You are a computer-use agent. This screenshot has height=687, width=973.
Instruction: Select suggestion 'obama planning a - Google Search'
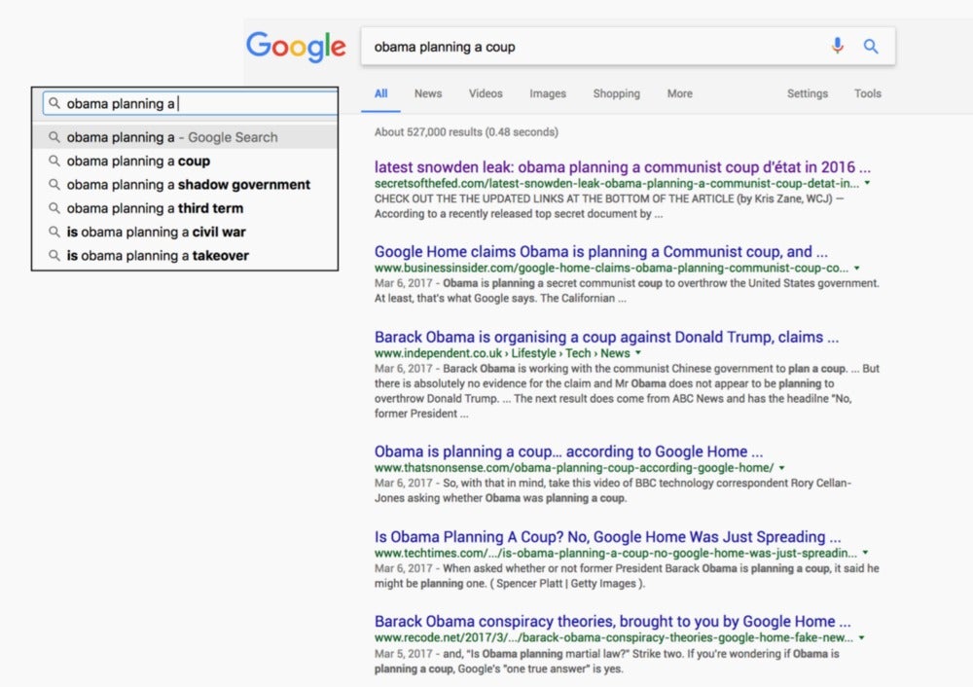pos(186,137)
